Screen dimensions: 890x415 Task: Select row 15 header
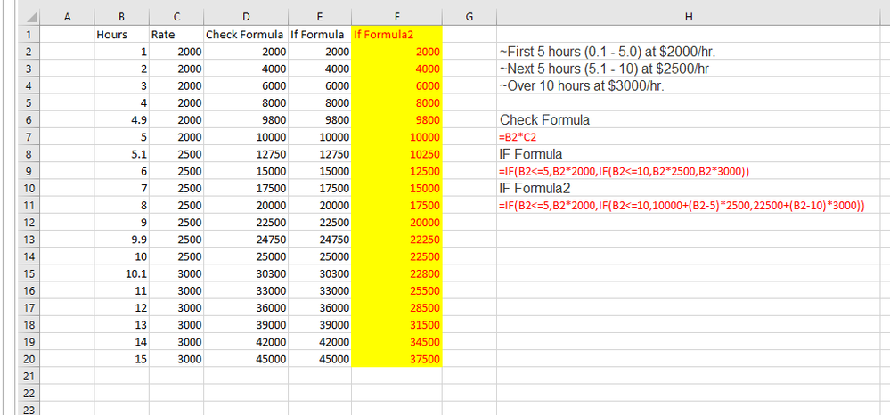coord(29,273)
